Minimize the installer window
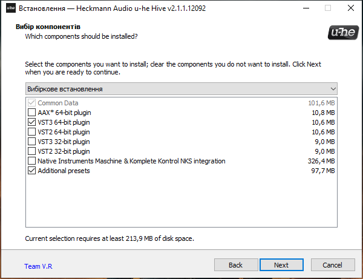363x279 pixels. point(306,8)
